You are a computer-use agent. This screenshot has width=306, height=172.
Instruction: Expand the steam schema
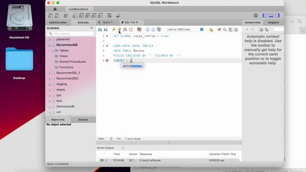pyautogui.click(x=50, y=90)
